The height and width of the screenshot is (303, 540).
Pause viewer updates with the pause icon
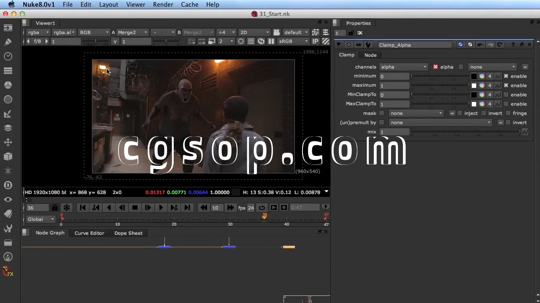pyautogui.click(x=271, y=41)
